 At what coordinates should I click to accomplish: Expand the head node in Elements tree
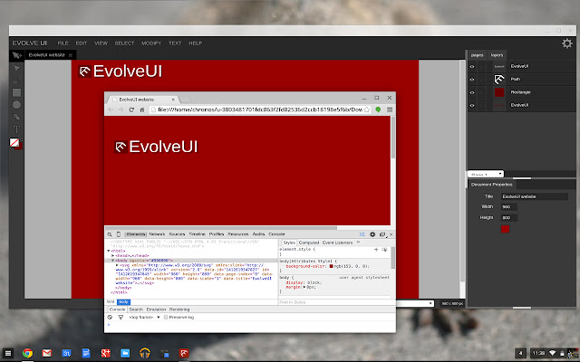coord(112,255)
